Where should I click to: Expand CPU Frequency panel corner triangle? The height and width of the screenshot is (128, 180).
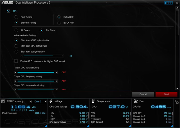pos(46,126)
